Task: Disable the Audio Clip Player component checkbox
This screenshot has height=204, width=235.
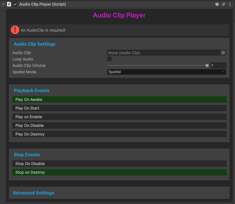Action: (x=15, y=4)
